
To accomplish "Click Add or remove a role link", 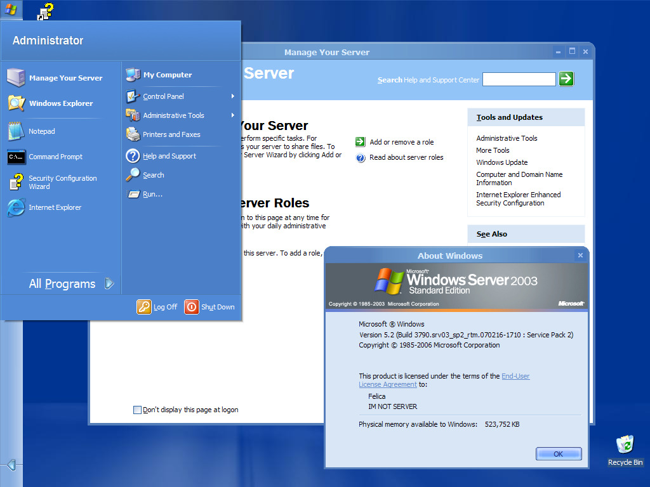I will 402,142.
